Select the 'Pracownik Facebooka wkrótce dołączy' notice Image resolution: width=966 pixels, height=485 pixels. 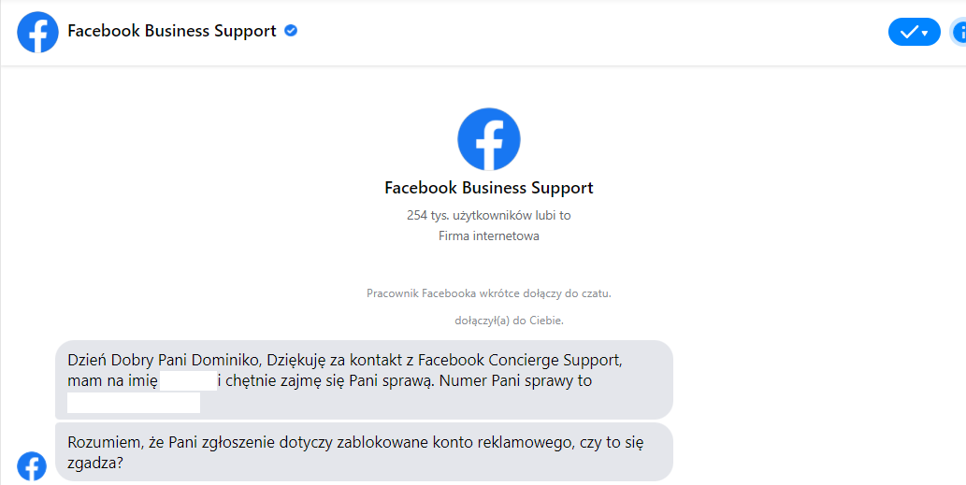point(488,293)
